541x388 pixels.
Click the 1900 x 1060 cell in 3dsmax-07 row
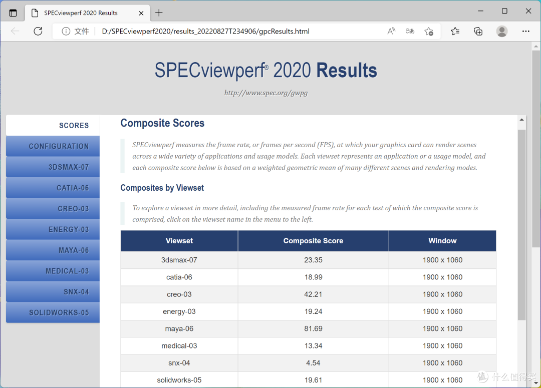coord(442,260)
